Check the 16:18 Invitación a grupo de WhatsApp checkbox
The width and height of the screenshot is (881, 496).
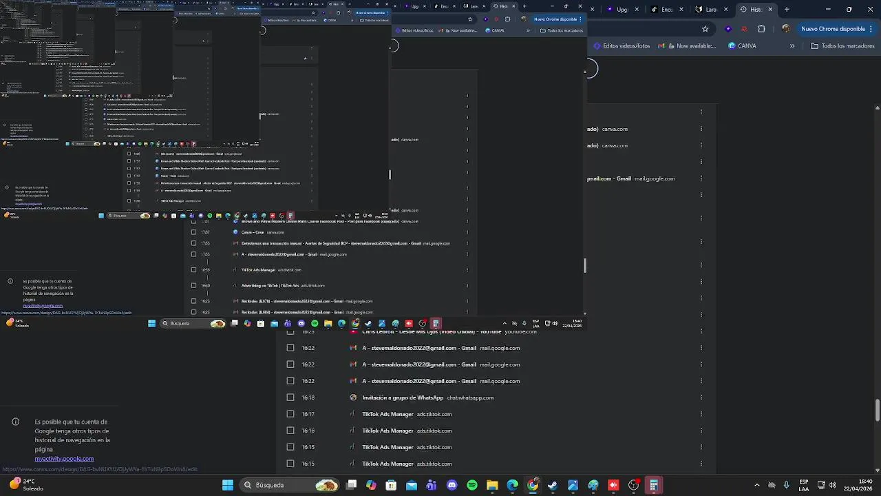[x=290, y=397]
